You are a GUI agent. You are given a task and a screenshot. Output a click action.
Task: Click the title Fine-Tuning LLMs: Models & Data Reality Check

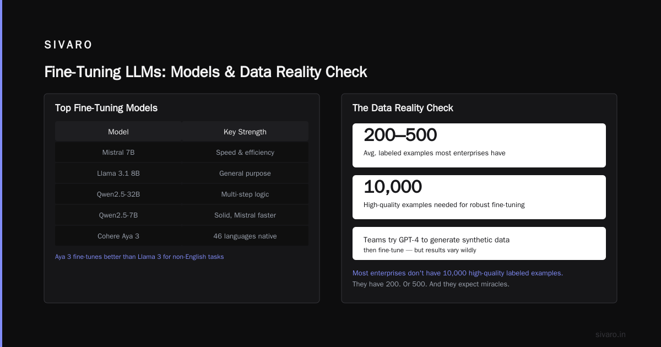pyautogui.click(x=205, y=72)
